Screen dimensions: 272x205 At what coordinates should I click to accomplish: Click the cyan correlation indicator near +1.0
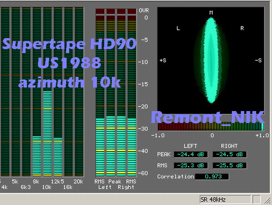point(263,126)
